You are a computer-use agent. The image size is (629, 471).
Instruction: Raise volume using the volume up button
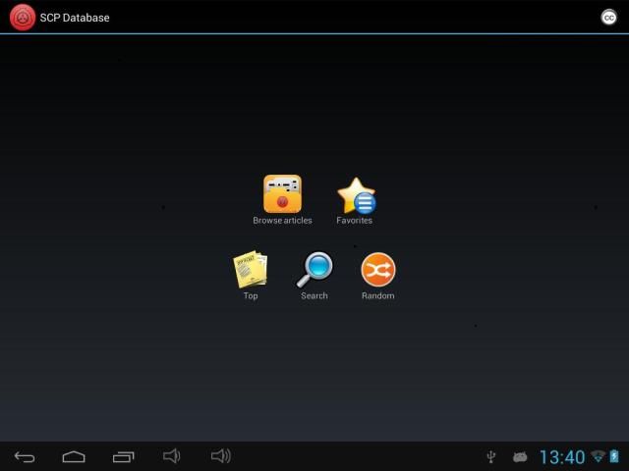[x=221, y=456]
